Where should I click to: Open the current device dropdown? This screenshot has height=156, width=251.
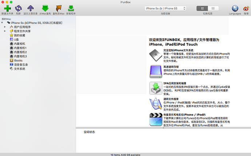tap(166, 8)
